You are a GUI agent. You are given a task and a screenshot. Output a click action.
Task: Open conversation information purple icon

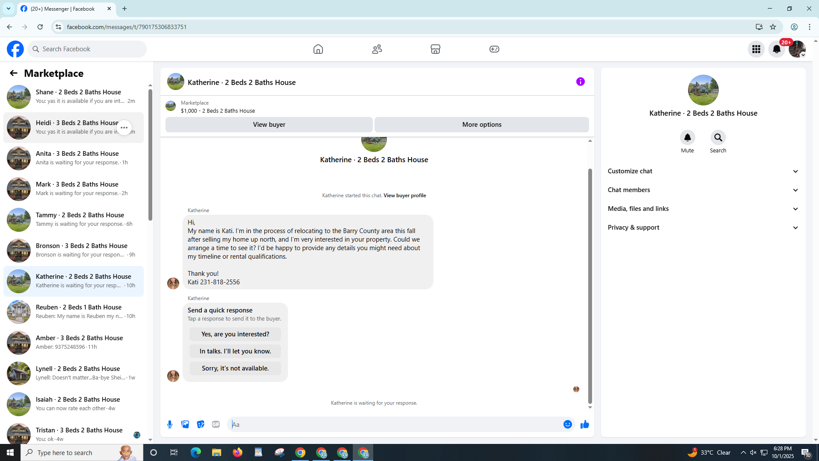[x=581, y=82]
